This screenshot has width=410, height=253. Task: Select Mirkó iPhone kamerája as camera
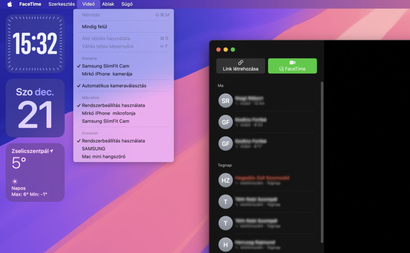click(x=124, y=74)
